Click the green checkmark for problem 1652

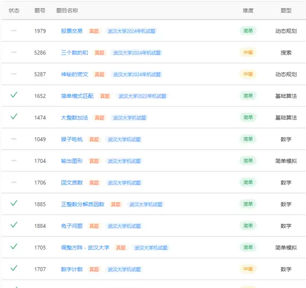tap(14, 95)
